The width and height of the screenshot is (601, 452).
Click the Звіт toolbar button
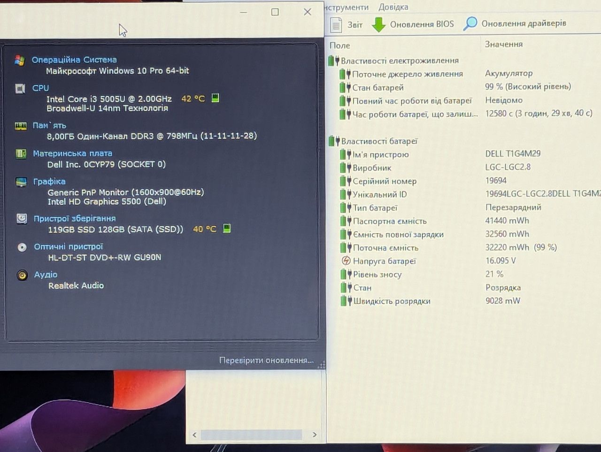[x=347, y=24]
